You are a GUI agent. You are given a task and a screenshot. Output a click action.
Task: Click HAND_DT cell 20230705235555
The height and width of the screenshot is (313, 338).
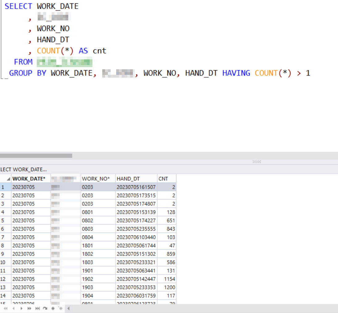[136, 229]
